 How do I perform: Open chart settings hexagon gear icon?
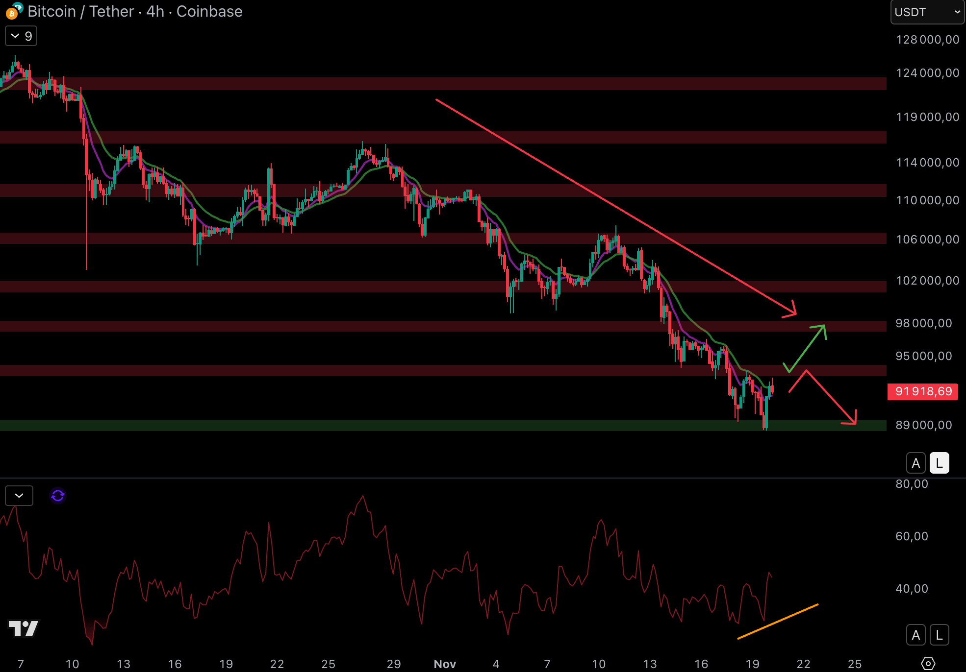928,664
